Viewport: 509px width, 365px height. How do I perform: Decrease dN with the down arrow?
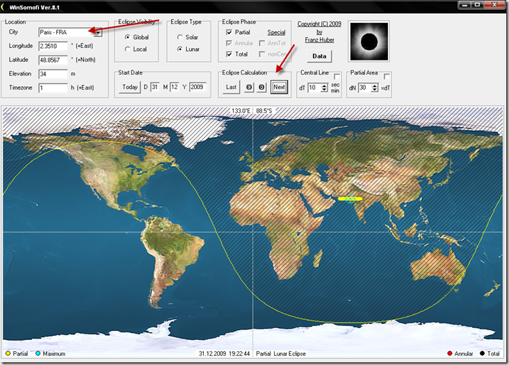pos(375,90)
